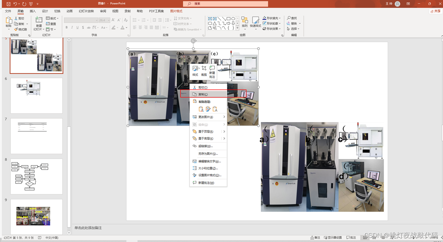Click the Save icon in title bar
The width and height of the screenshot is (443, 242).
8,4
